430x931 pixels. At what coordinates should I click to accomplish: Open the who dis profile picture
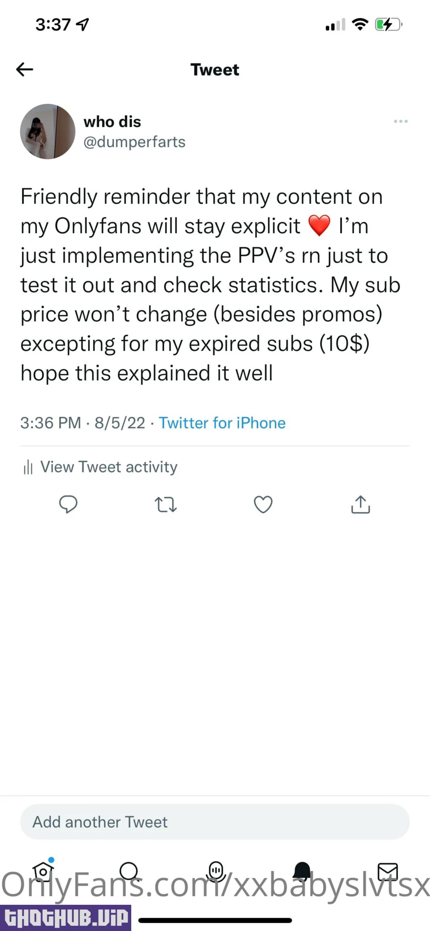[x=48, y=132]
